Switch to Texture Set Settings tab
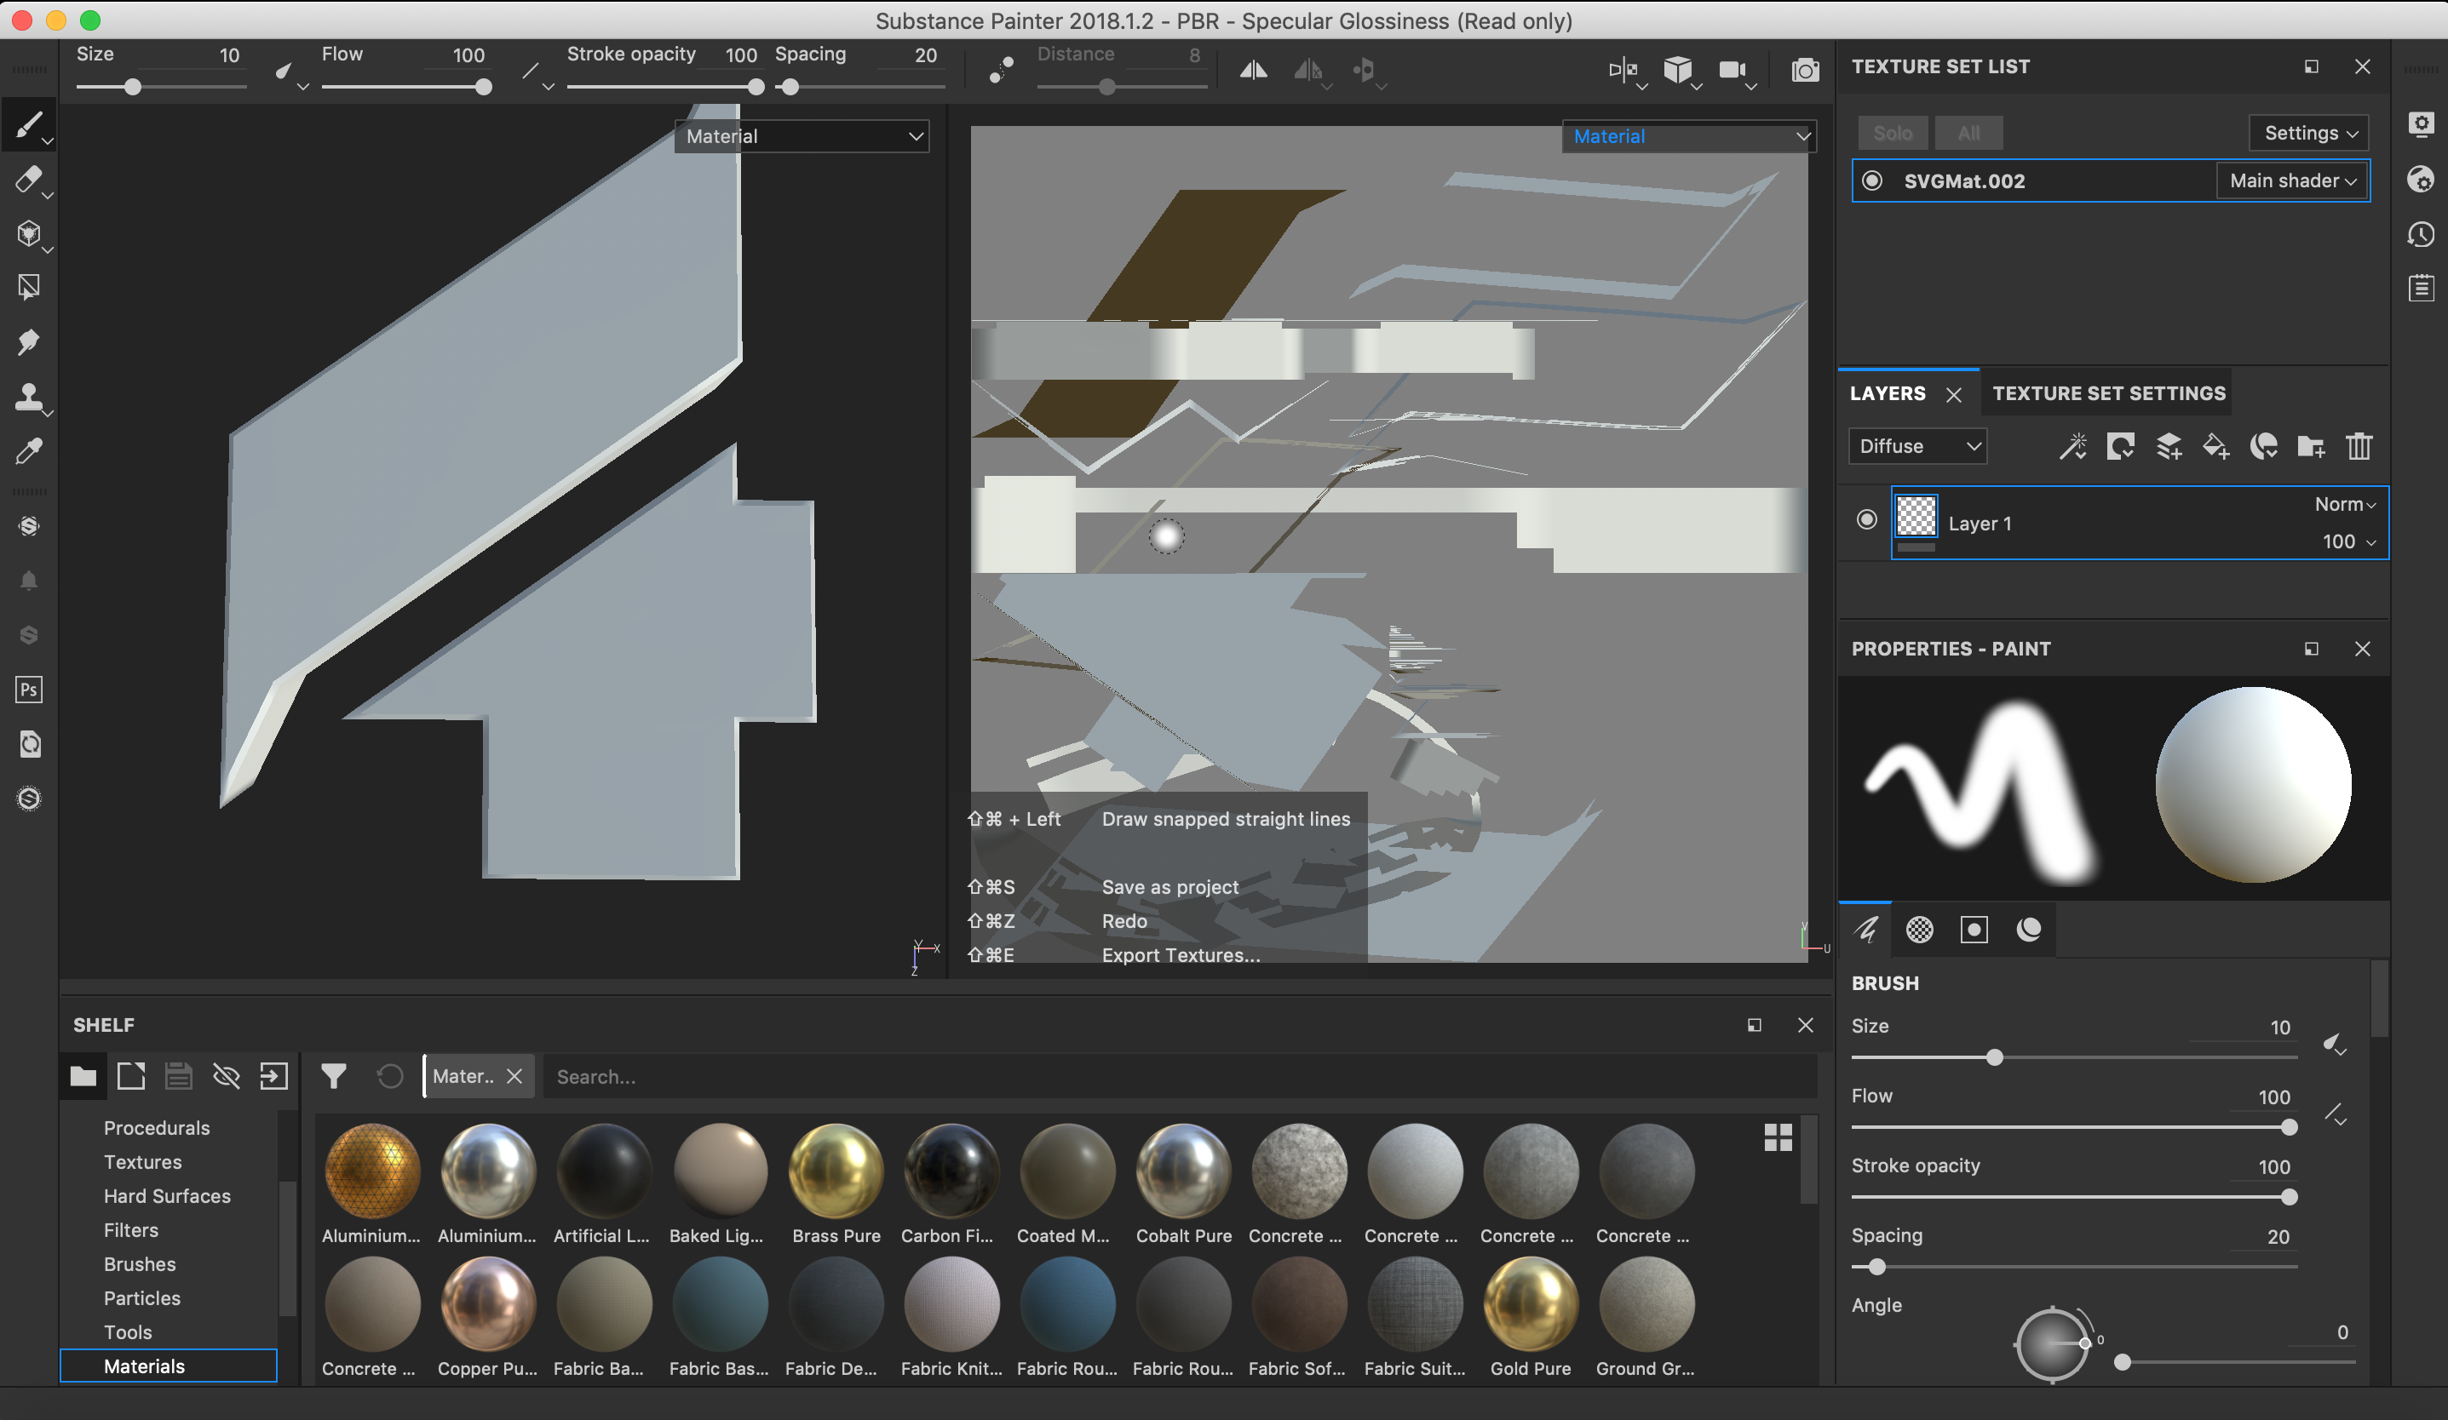Image resolution: width=2448 pixels, height=1420 pixels. [2108, 393]
